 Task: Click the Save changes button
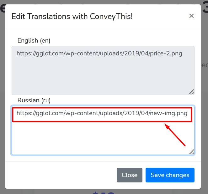170,175
